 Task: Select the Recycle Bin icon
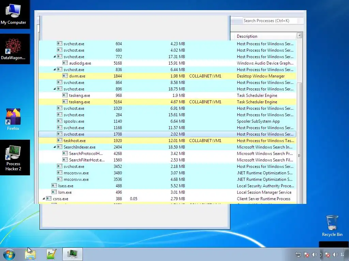point(332,226)
